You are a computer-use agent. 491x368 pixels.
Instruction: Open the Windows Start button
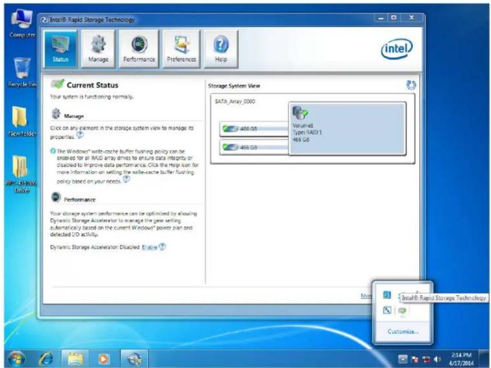point(16,359)
